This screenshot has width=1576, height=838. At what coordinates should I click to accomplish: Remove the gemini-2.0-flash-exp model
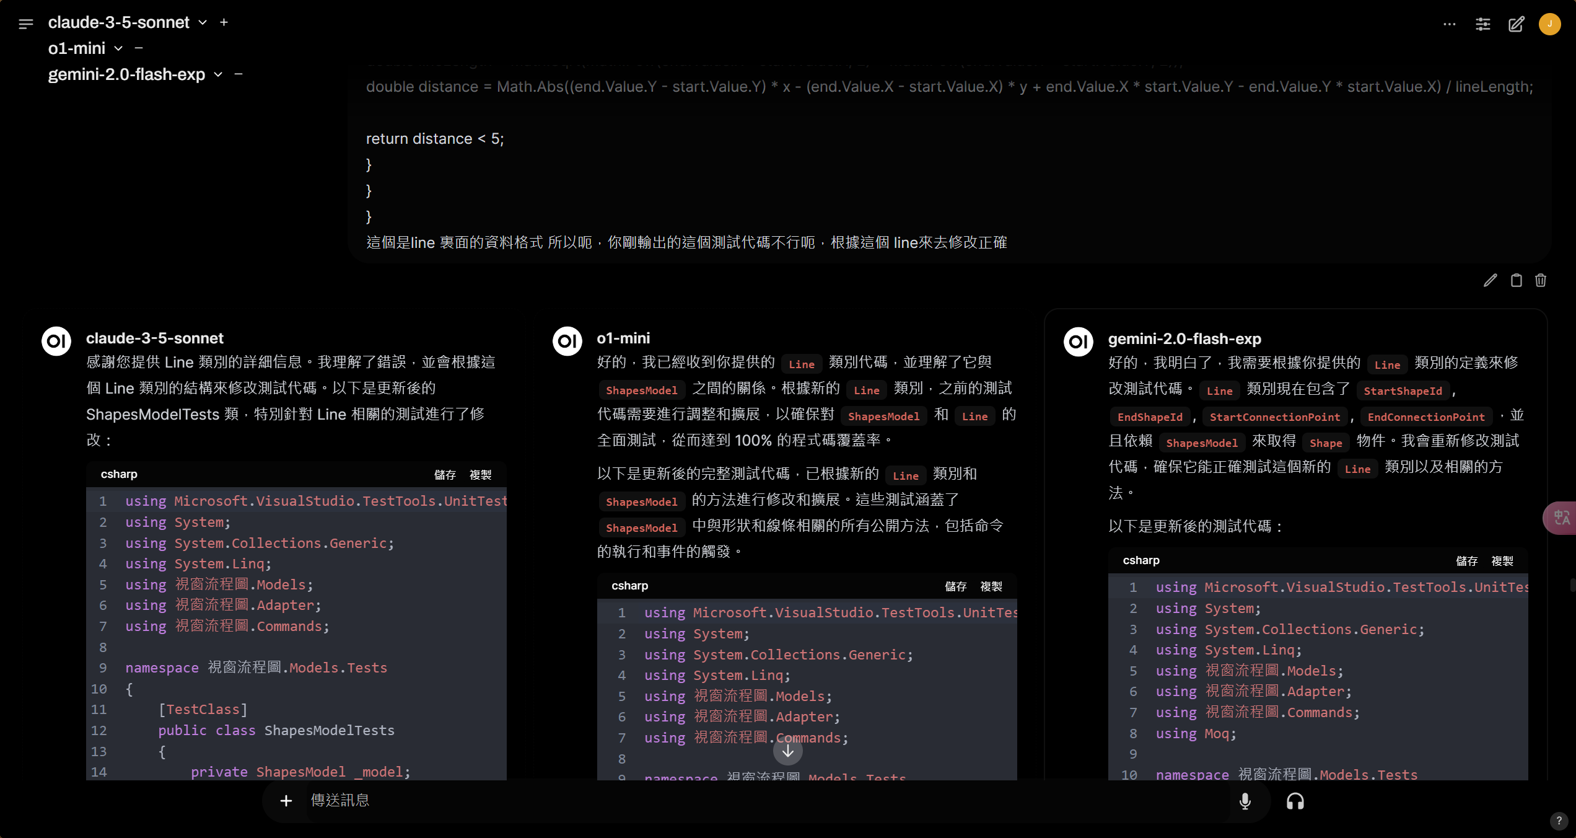point(239,74)
